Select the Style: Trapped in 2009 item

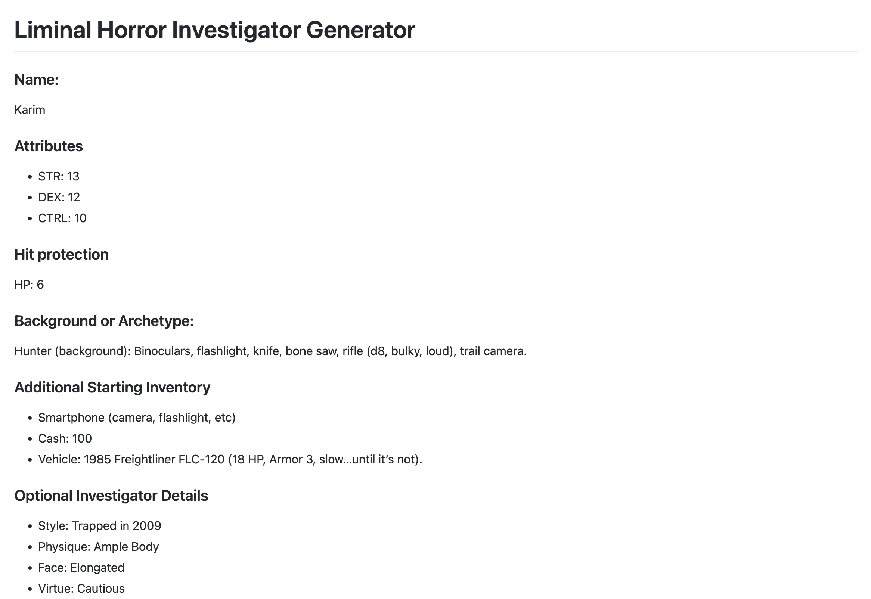pos(99,526)
